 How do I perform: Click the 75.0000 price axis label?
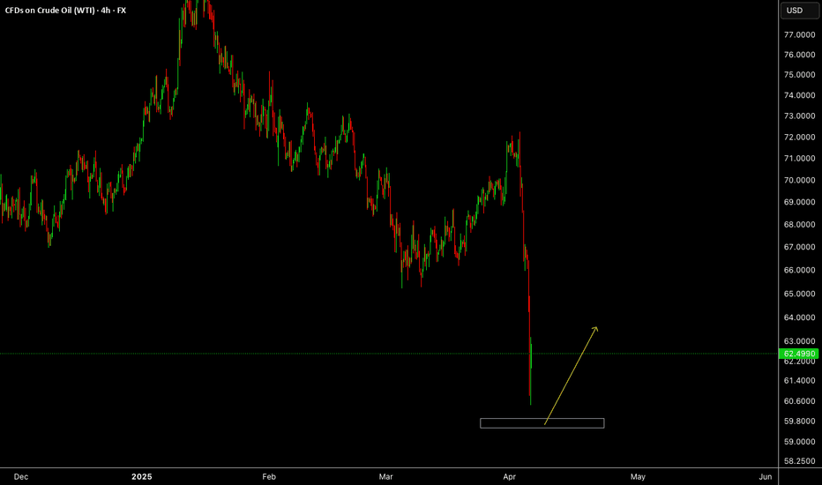coord(799,74)
